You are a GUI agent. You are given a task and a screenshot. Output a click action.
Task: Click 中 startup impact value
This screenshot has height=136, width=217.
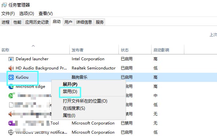[x=155, y=96]
